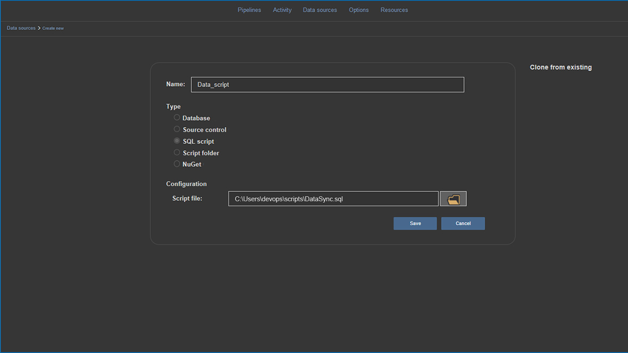Click the Script file path field
The height and width of the screenshot is (353, 628).
333,198
